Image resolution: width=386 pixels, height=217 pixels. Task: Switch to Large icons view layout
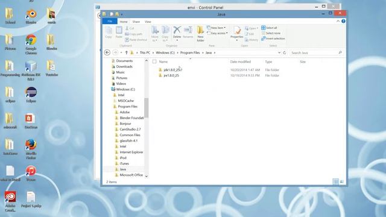[342, 181]
